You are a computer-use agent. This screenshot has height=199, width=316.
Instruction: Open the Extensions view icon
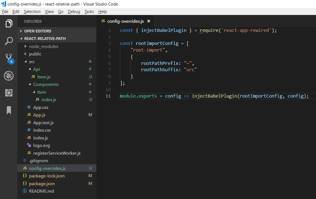coord(9,93)
